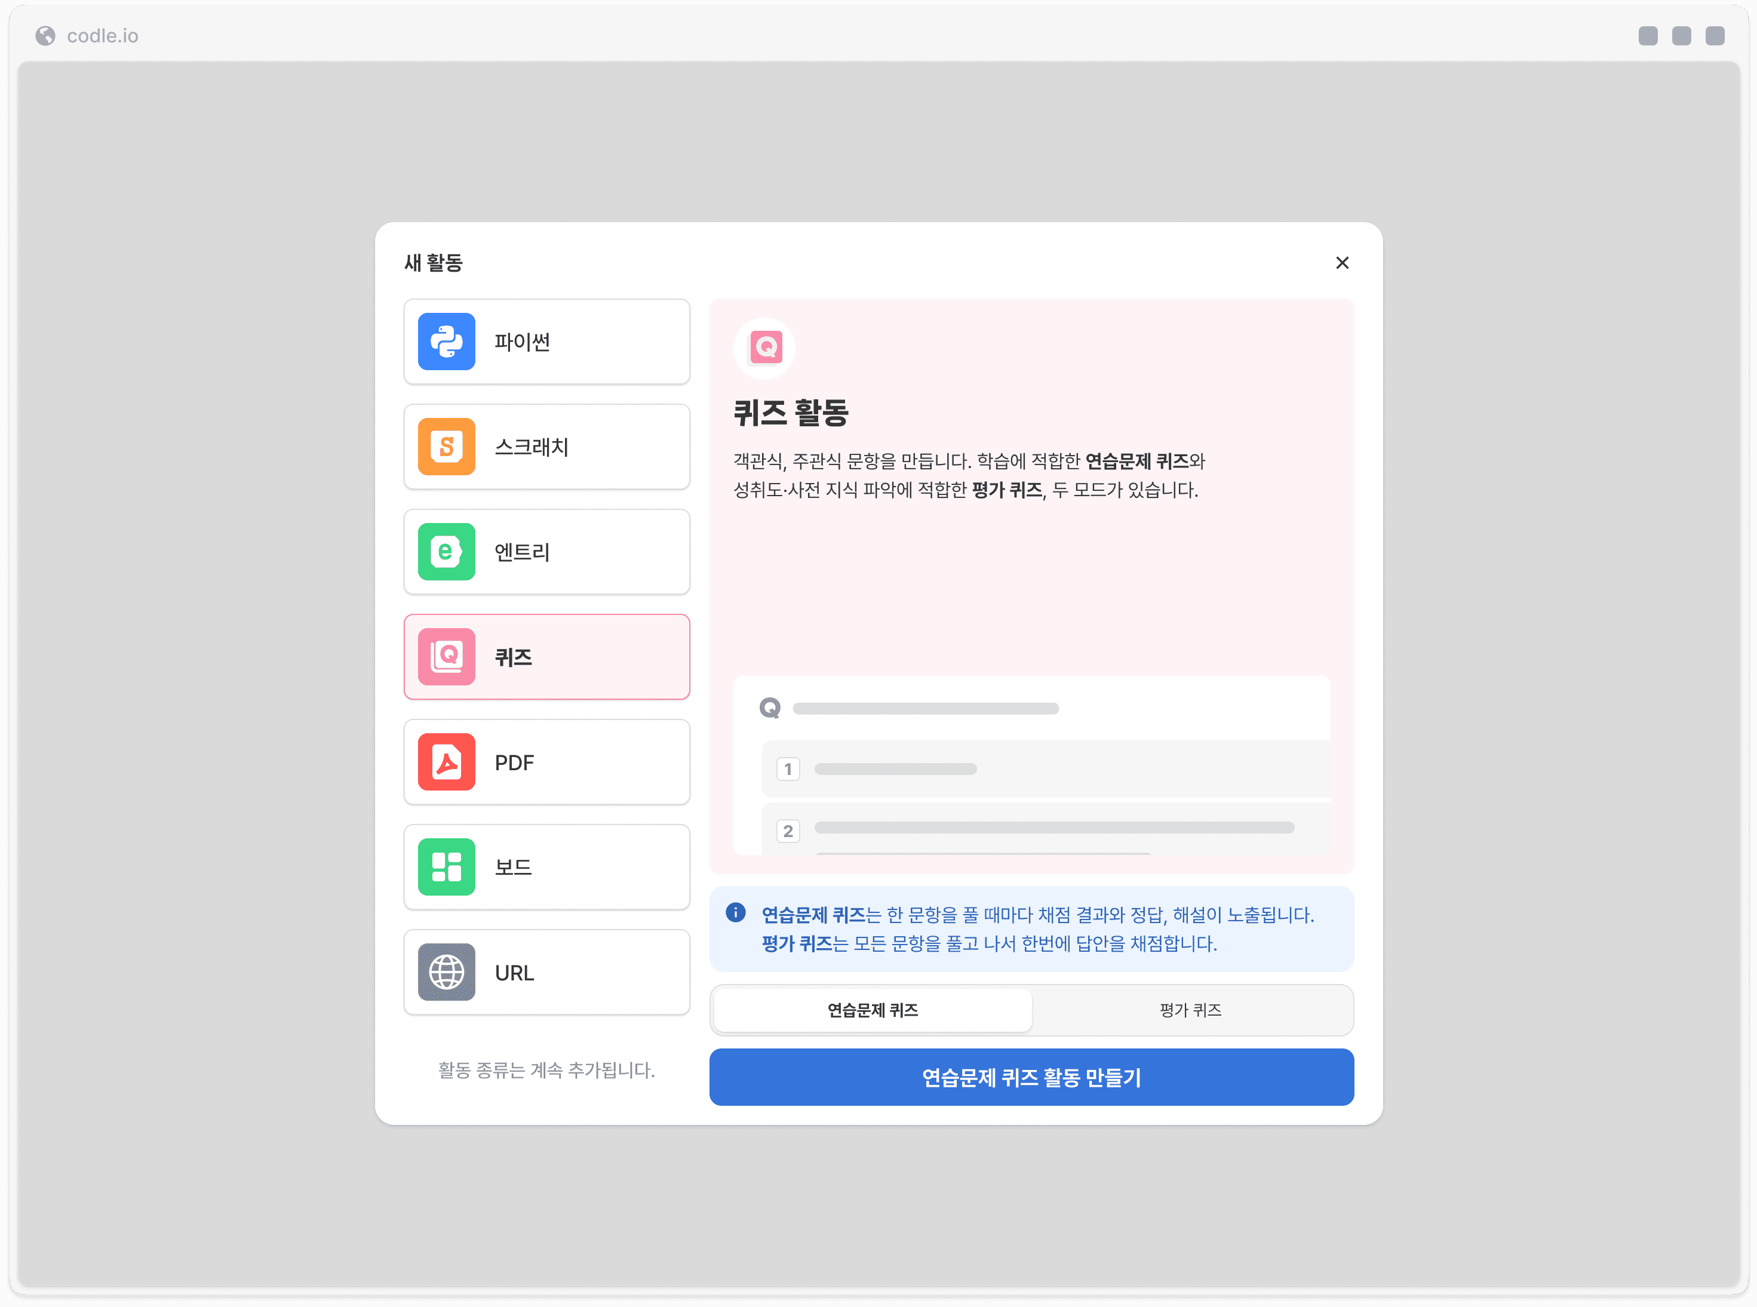Switch to 평가 퀴즈 mode
The image size is (1757, 1307).
1191,1010
